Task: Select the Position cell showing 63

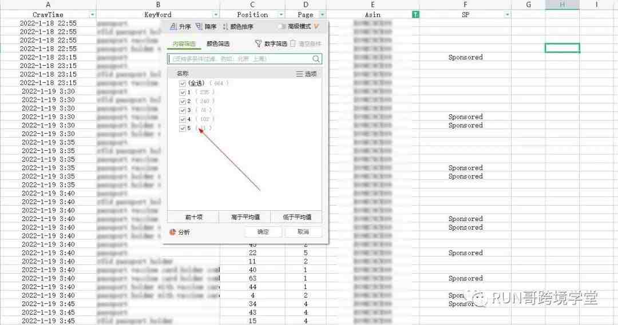Action: tap(253, 278)
